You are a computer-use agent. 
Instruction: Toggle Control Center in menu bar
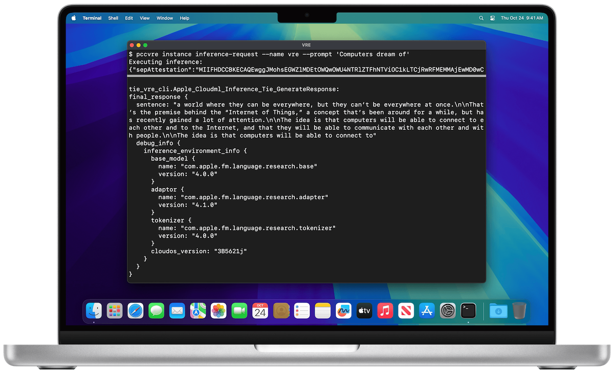(492, 18)
